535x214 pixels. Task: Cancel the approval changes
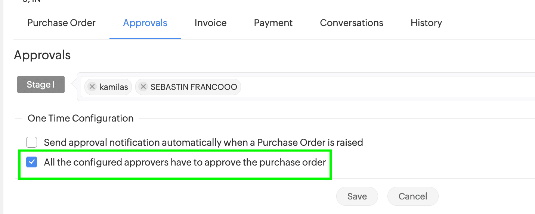tap(412, 196)
